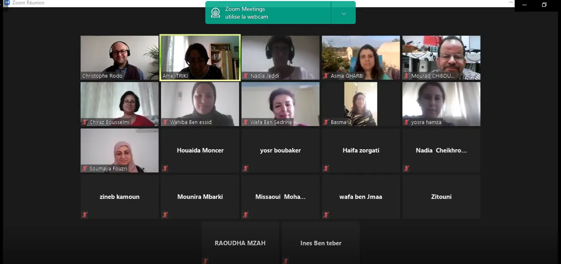
Task: Click Zoom logo icon in title bar
Action: (x=7, y=3)
